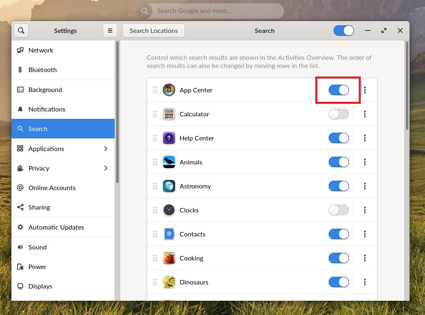Screen dimensions: 425x315
Task: Open the Displays settings panel
Action: [x=63, y=286]
